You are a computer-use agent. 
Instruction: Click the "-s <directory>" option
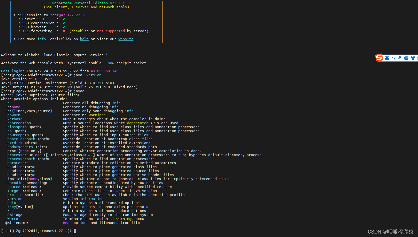coord(20,171)
